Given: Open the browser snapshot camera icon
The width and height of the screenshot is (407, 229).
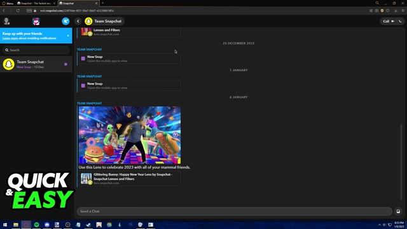Looking at the screenshot, I should coord(376,11).
